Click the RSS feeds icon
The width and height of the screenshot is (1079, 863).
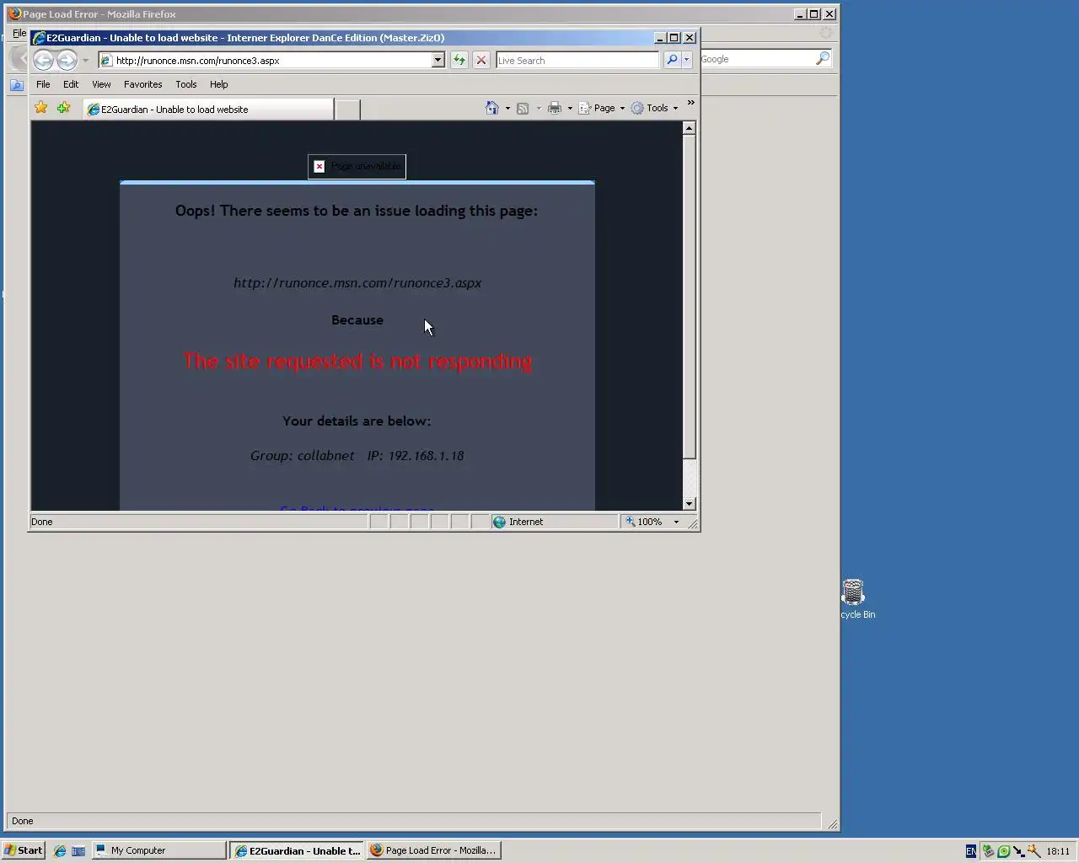click(x=523, y=108)
